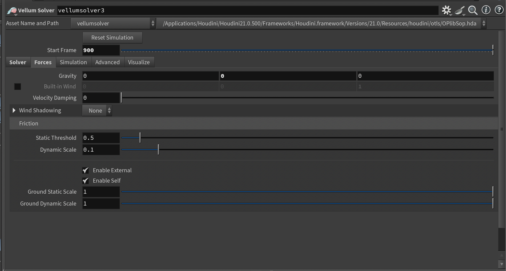The width and height of the screenshot is (506, 271).
Task: Click the Vellum Solver node type icon
Action: [x=12, y=11]
